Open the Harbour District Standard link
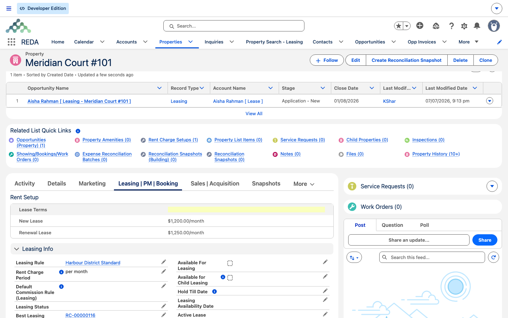This screenshot has height=318, width=508. pyautogui.click(x=93, y=263)
